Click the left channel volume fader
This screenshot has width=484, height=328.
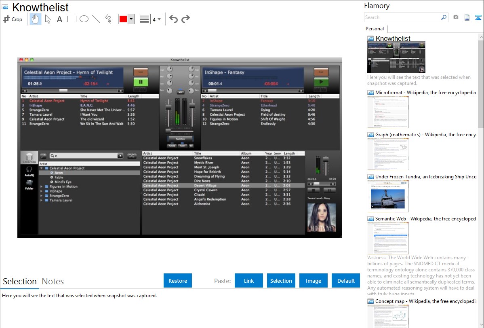pyautogui.click(x=168, y=107)
